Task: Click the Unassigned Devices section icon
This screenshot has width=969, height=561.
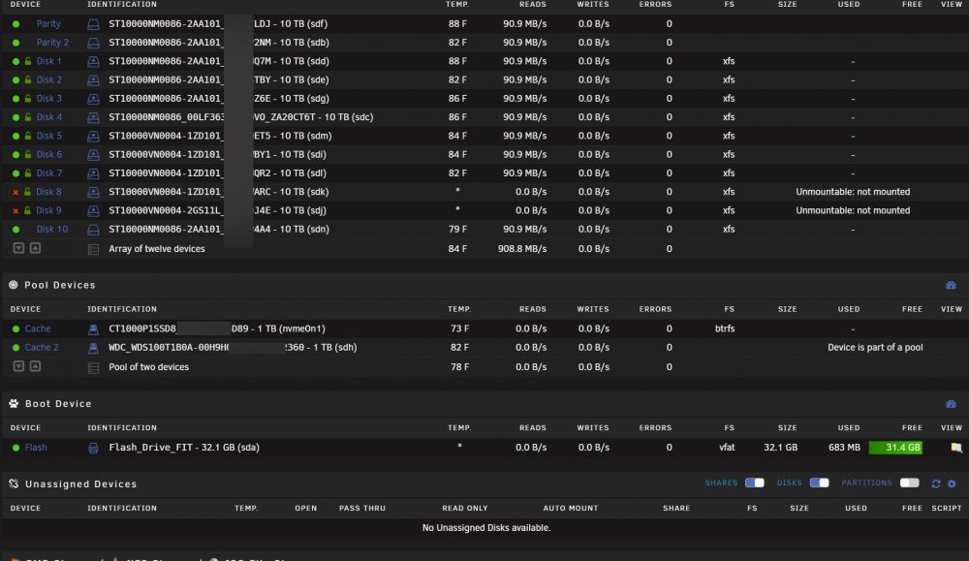Action: 14,483
